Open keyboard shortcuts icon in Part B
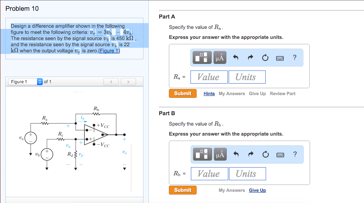The height and width of the screenshot is (203, 364). point(280,154)
